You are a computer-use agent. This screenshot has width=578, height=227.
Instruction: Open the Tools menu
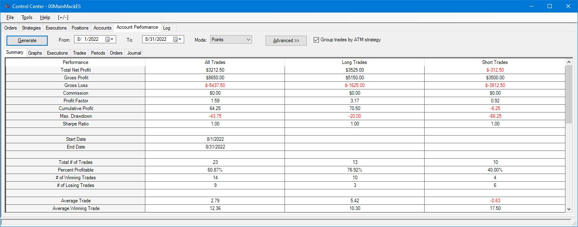point(27,17)
